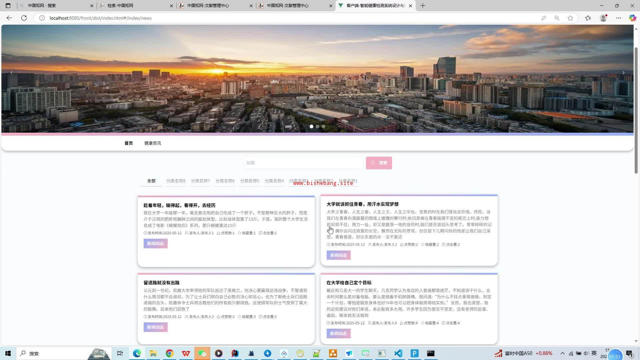Open a new browser tab
Viewport: 640px width, 360px height.
[423, 6]
